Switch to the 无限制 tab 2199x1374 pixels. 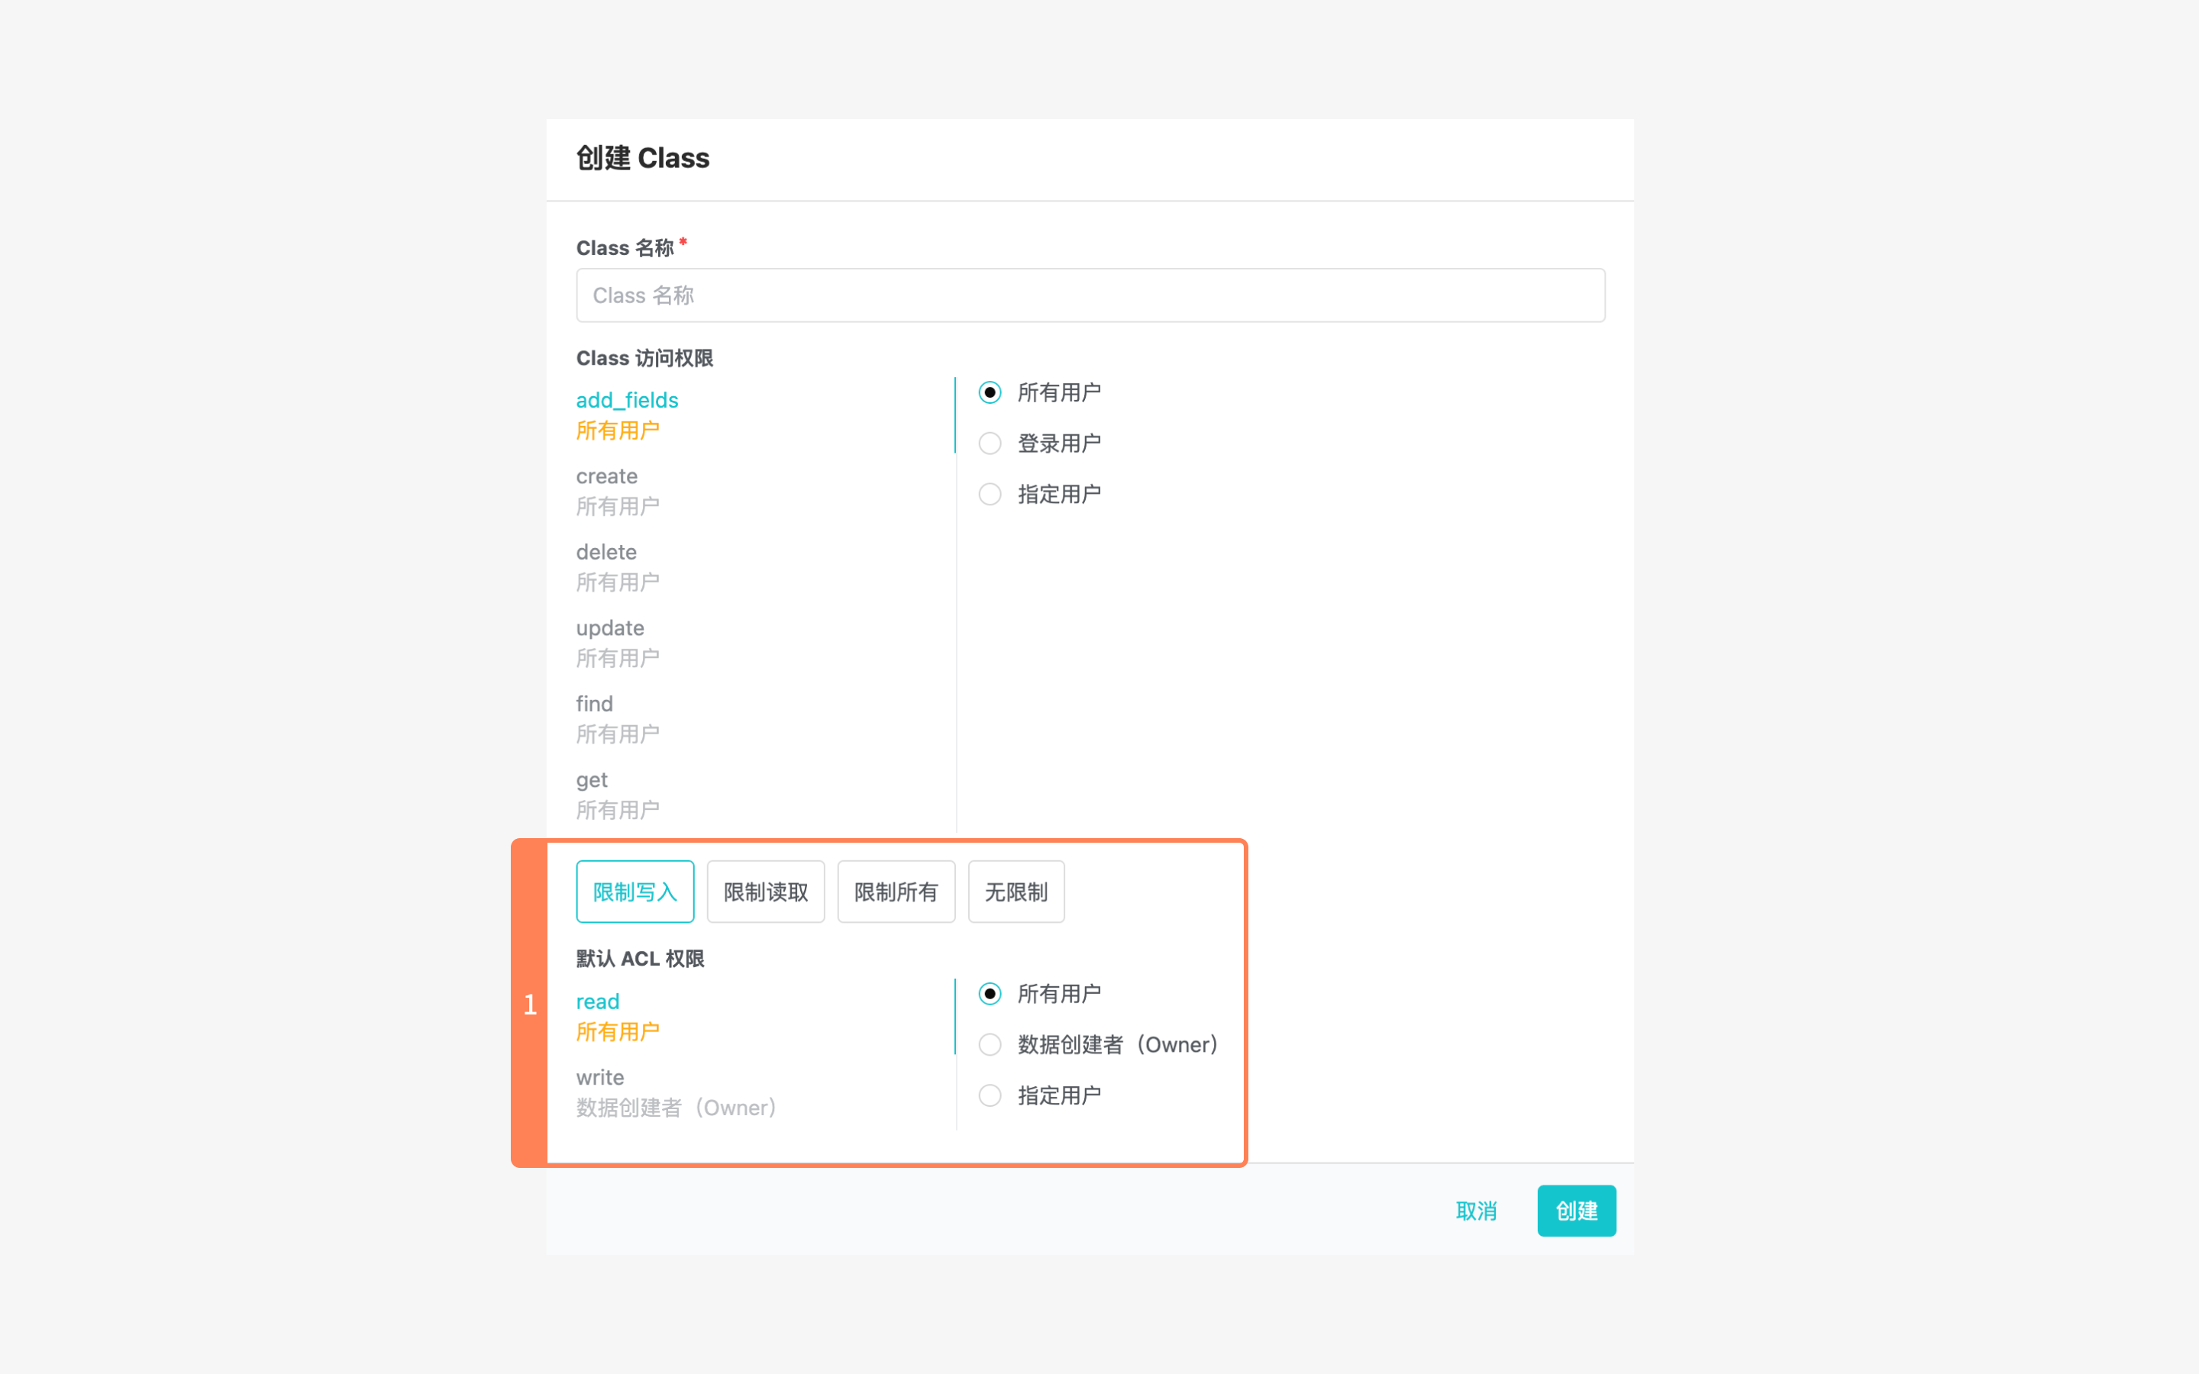1015,892
